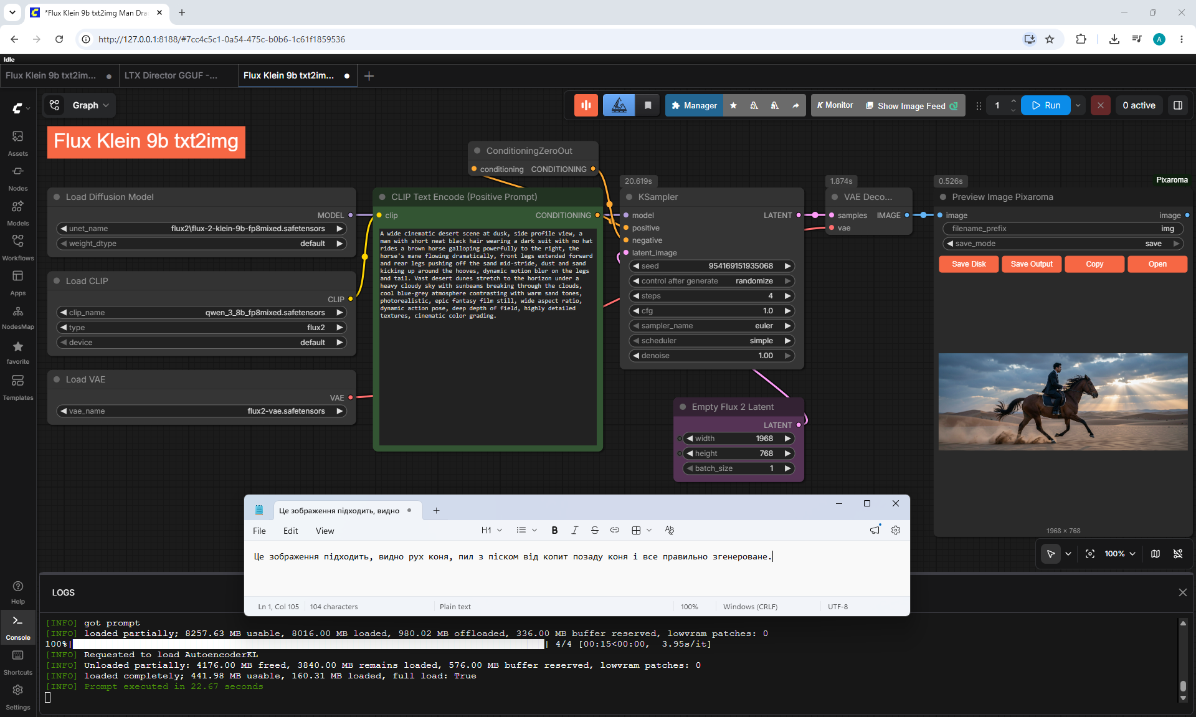Image resolution: width=1196 pixels, height=717 pixels.
Task: Collapse the ConditioningZeroOut node
Action: [x=477, y=151]
